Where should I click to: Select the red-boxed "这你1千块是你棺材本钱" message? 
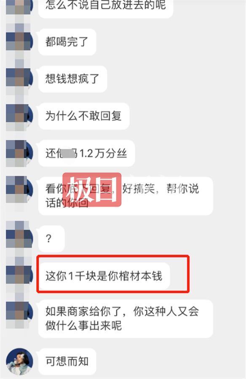(x=104, y=276)
